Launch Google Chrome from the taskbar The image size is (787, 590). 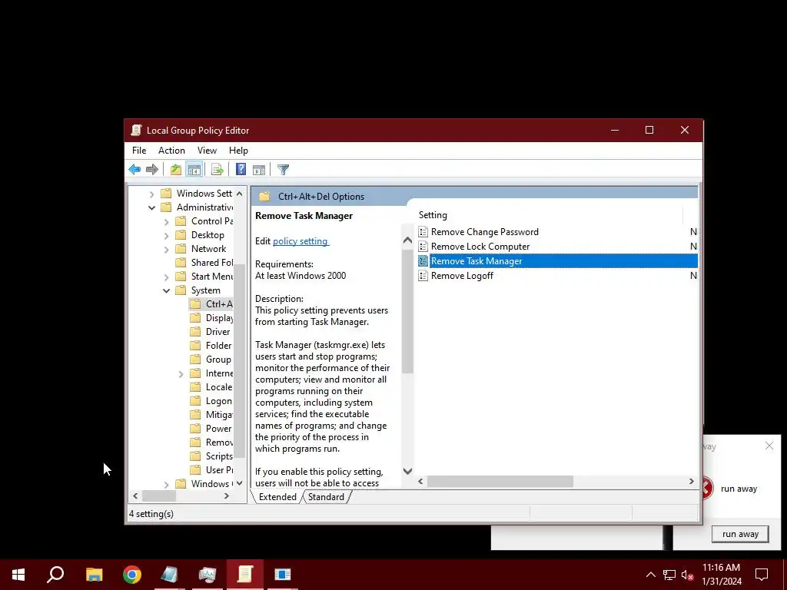pyautogui.click(x=132, y=575)
